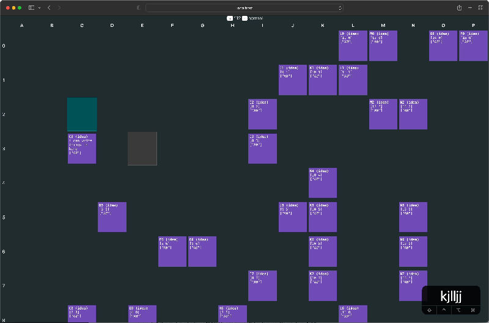Select the K6 idea card
Image resolution: width=489 pixels, height=323 pixels.
[323, 252]
